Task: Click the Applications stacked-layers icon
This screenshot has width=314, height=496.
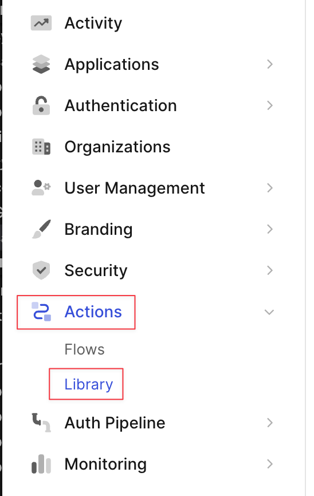Action: (x=41, y=64)
